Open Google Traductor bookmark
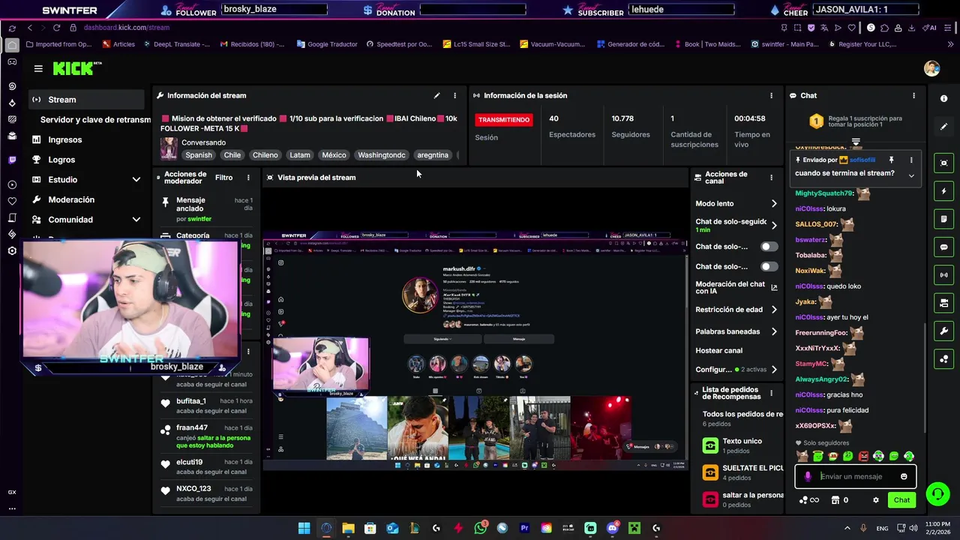Screen dimensions: 960x540 click(327, 44)
